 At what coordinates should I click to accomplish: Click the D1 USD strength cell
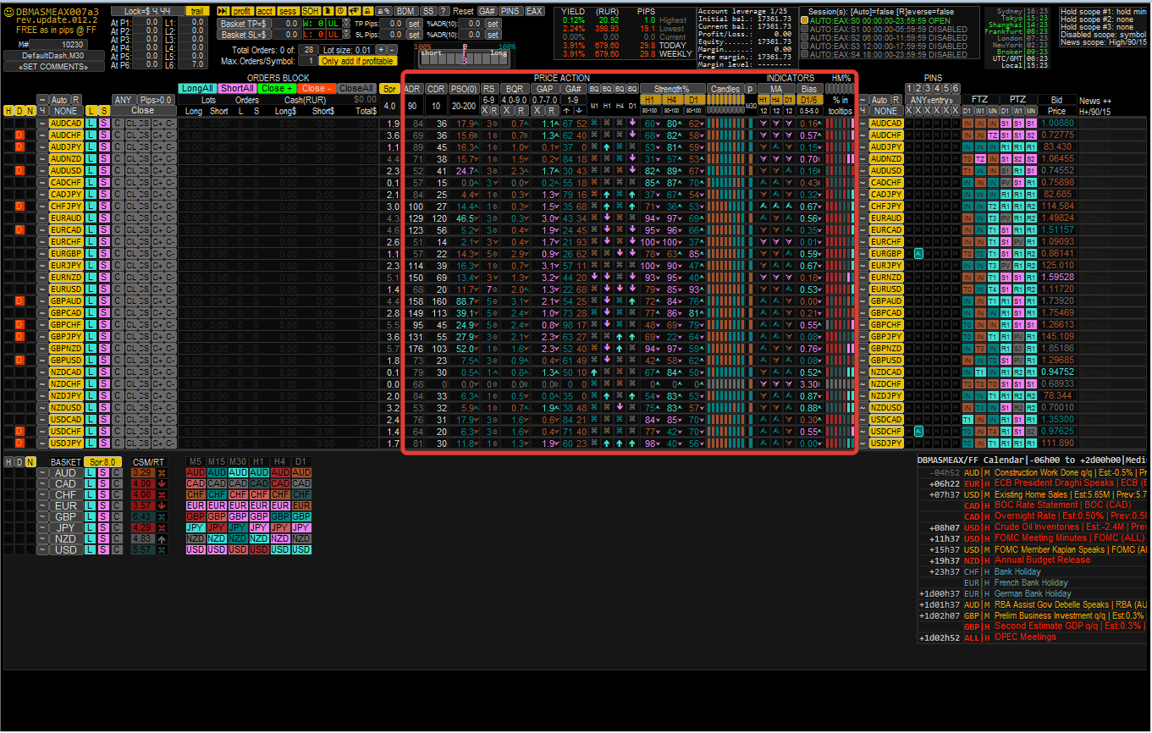[x=301, y=549]
